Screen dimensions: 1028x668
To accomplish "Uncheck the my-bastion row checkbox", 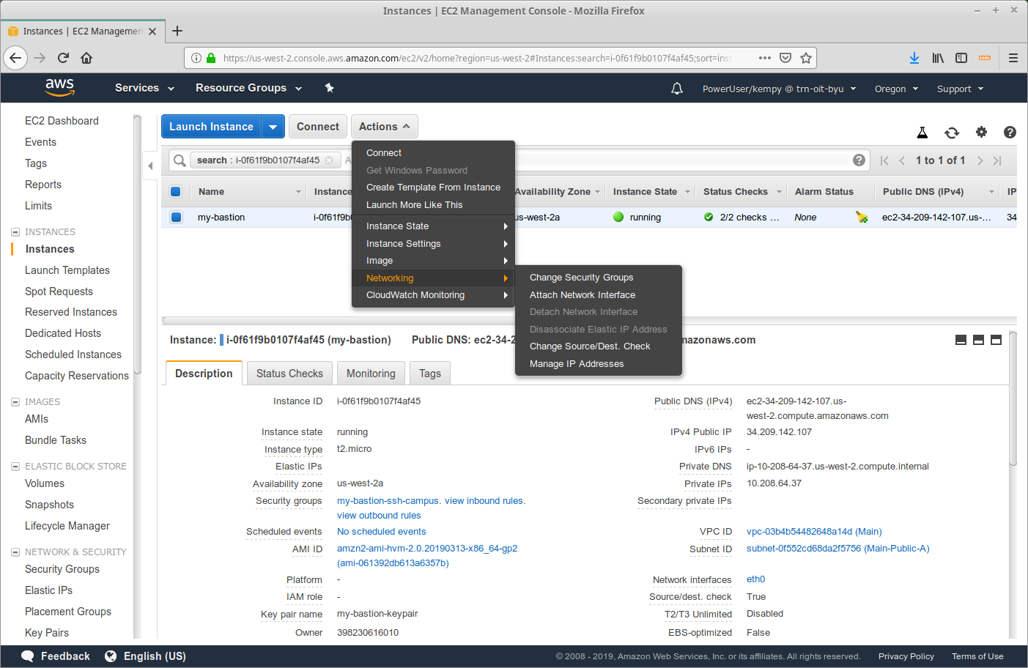I will 177,217.
